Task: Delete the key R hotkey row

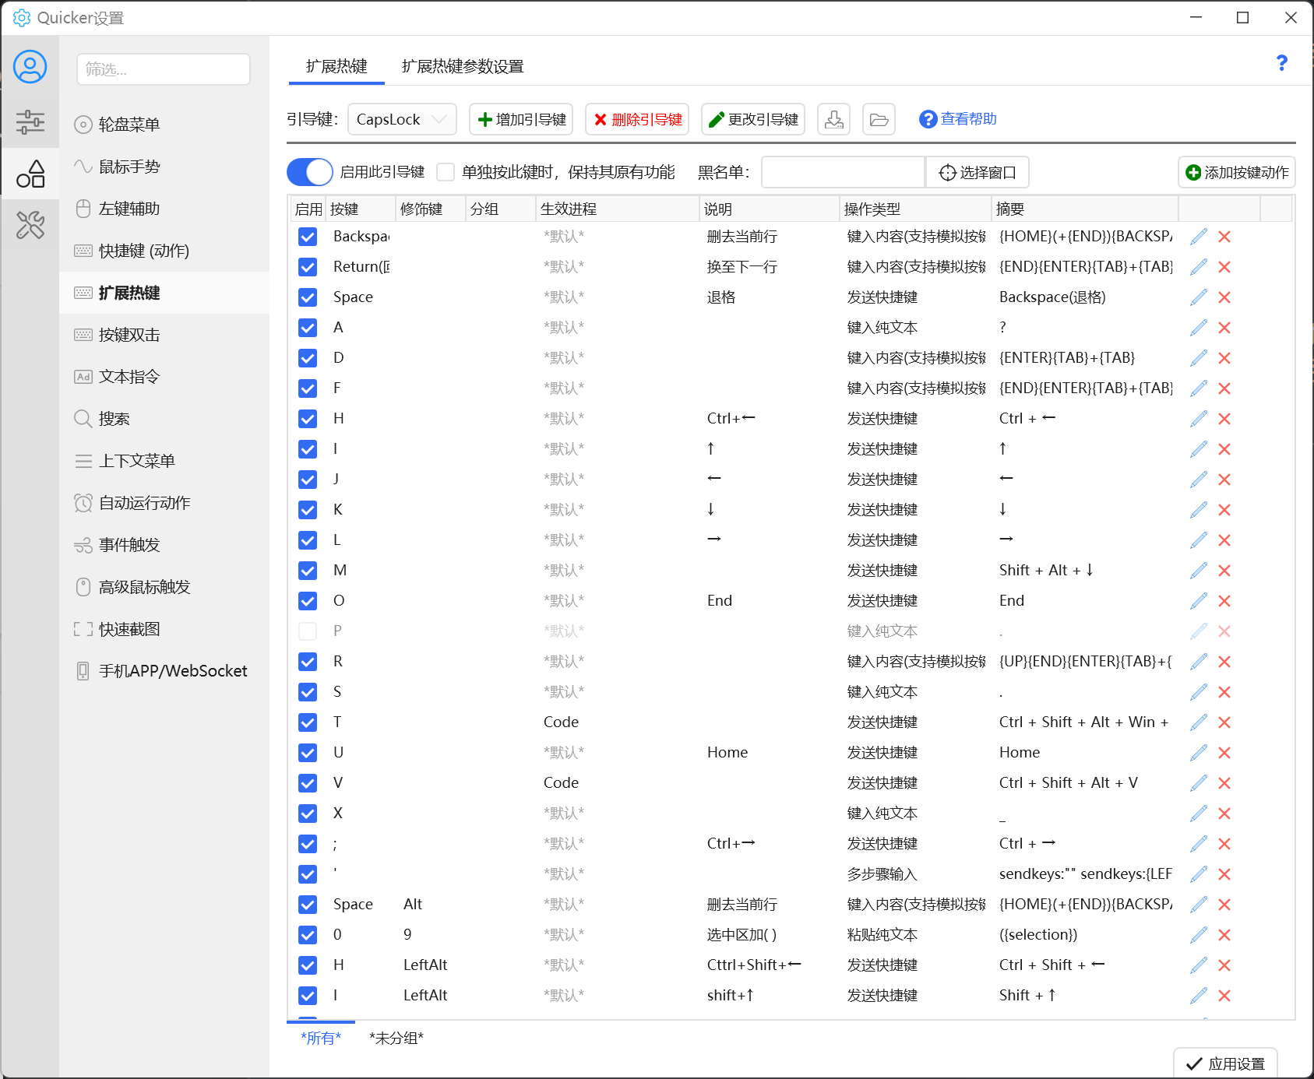Action: click(1224, 662)
